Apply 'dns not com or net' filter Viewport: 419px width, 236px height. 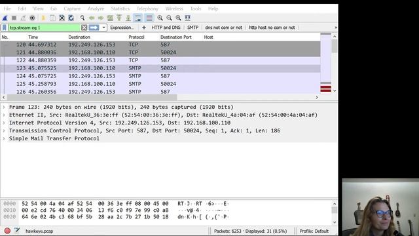tap(223, 28)
